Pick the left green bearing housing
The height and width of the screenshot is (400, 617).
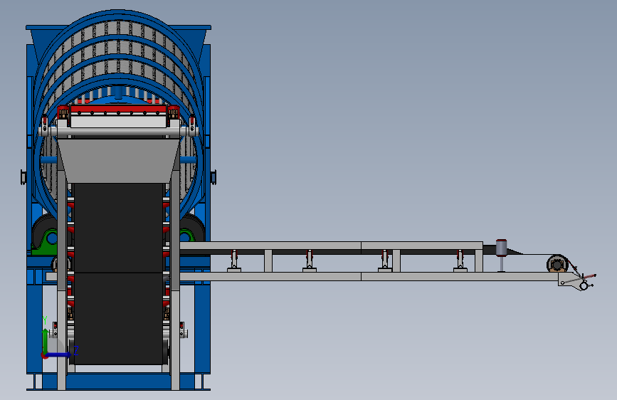[x=46, y=242]
